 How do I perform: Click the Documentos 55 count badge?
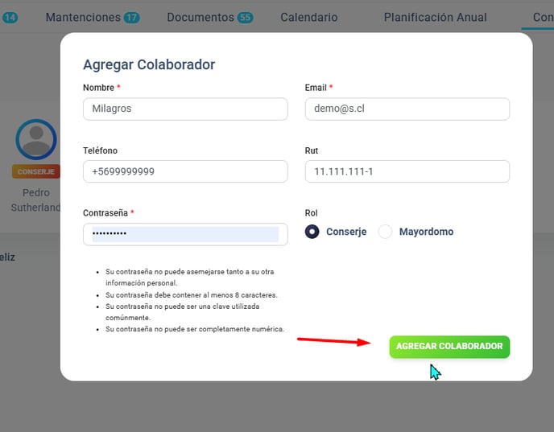coord(246,17)
